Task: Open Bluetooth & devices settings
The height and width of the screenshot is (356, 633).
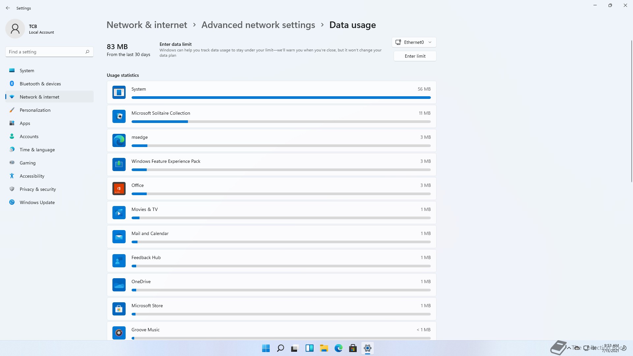Action: (x=49, y=84)
